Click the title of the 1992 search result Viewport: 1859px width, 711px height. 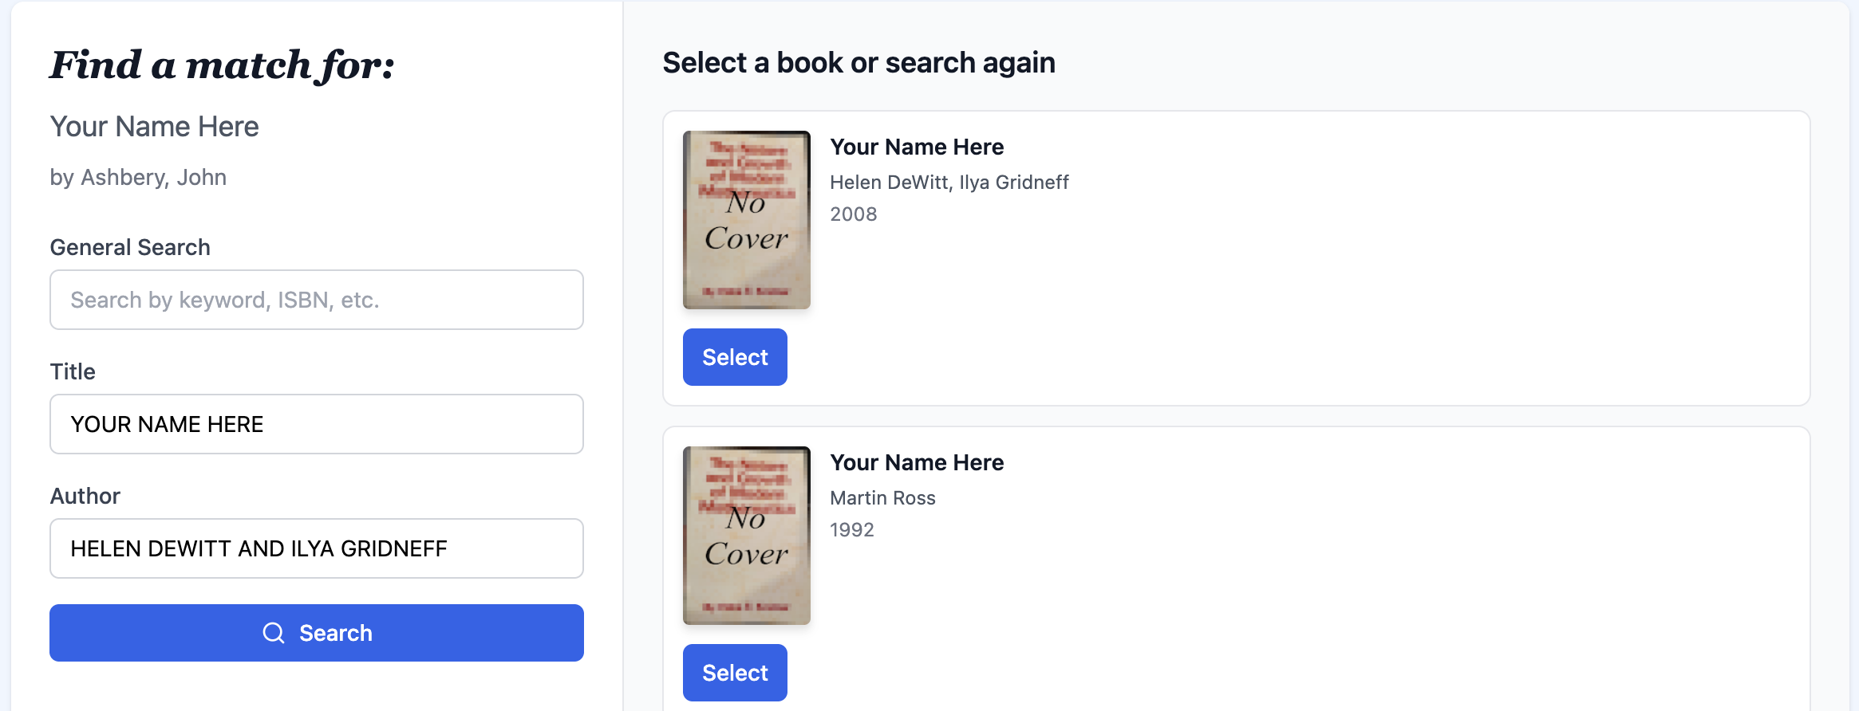(917, 462)
